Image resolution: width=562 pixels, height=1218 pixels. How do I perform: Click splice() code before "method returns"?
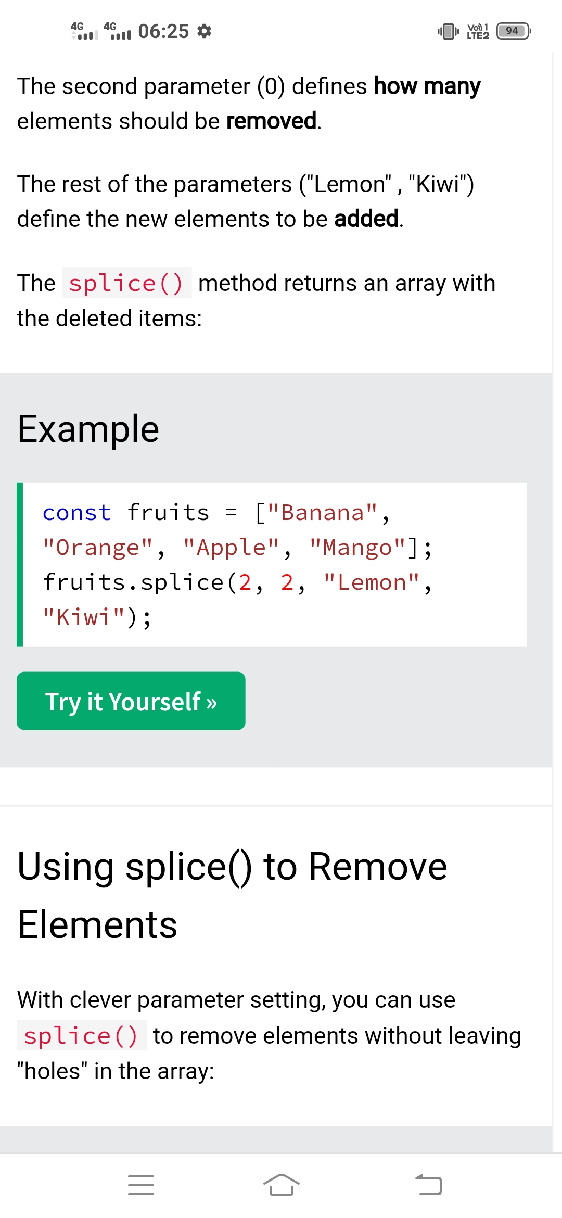126,283
